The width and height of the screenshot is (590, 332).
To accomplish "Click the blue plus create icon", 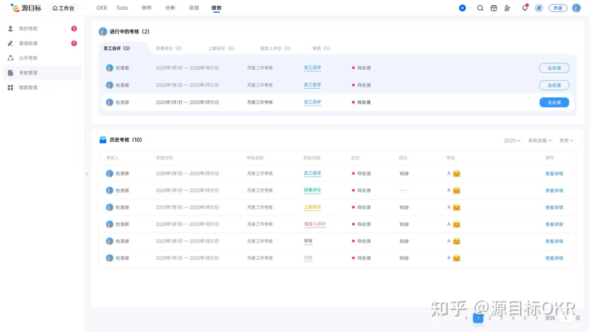I will click(462, 8).
